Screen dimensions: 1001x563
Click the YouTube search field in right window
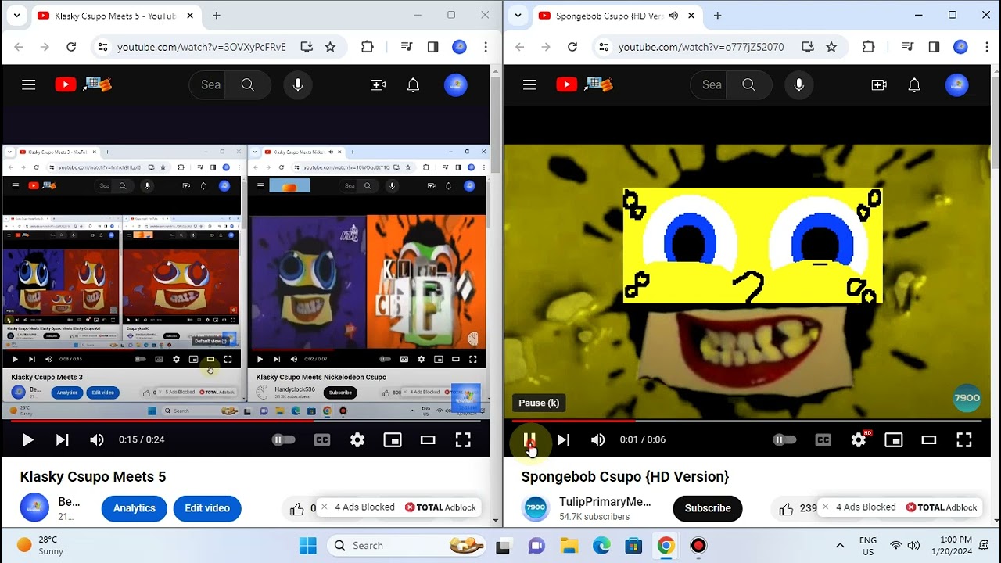[709, 85]
